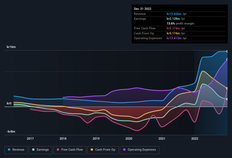Screen dimensions: 232x158
Task: Click the 2017 x-axis label
Action: point(30,139)
